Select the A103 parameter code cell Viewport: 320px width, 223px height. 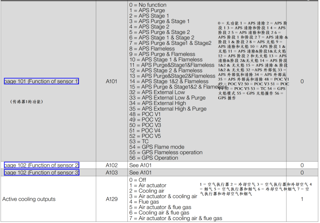(112, 173)
